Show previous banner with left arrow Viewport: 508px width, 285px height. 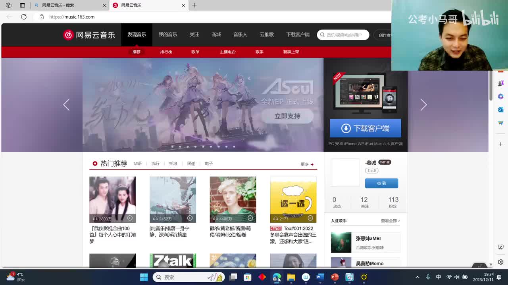(x=66, y=105)
